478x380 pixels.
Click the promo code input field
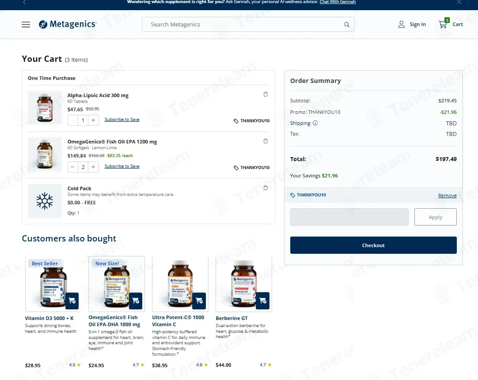click(x=349, y=217)
